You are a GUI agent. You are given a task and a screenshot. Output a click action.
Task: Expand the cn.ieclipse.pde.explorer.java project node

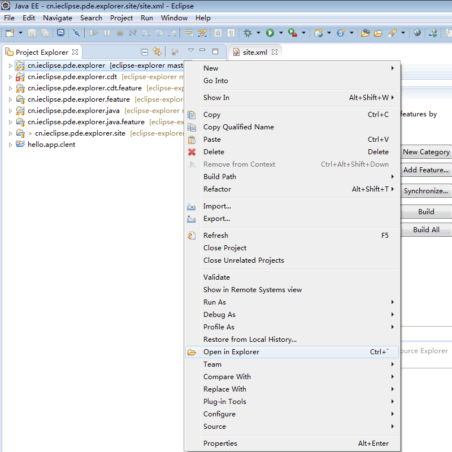pos(10,111)
